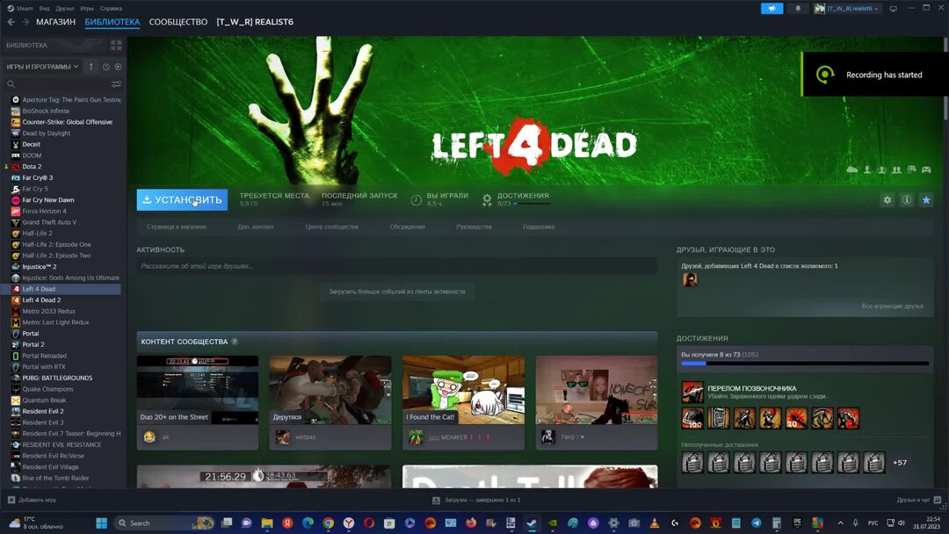949x534 pixels.
Task: Click the achievements progress bar 8 of 73
Action: click(805, 364)
